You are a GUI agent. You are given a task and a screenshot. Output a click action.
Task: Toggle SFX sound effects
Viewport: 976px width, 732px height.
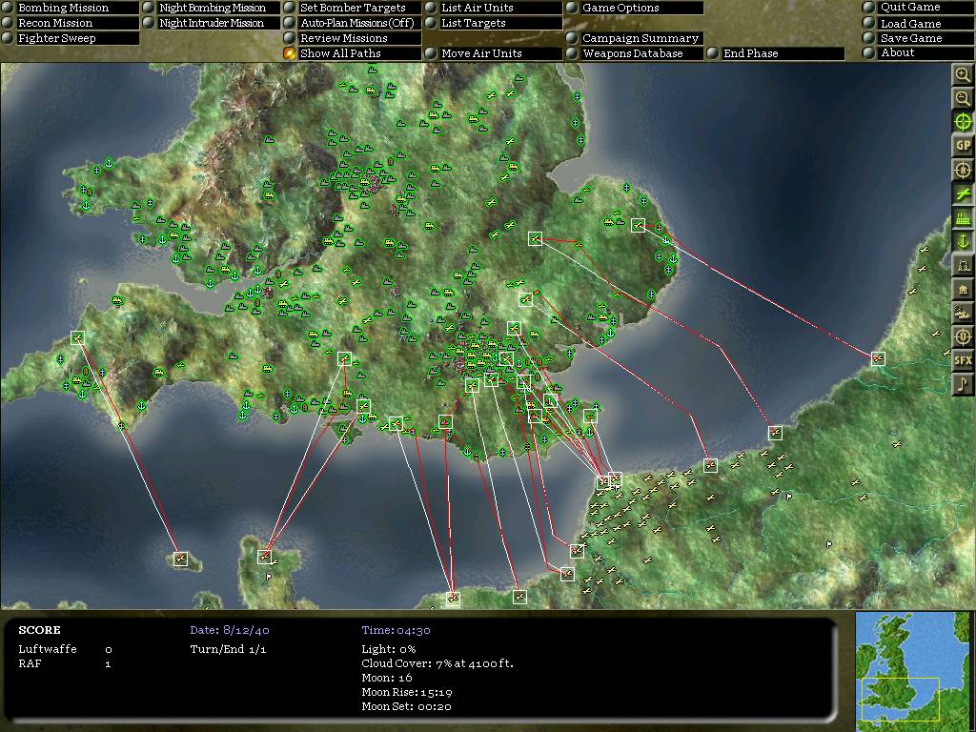[x=963, y=359]
